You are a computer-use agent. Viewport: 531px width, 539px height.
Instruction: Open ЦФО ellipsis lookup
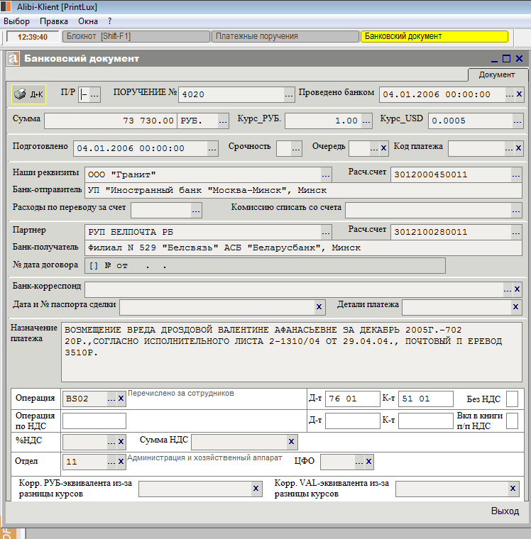pos(359,462)
